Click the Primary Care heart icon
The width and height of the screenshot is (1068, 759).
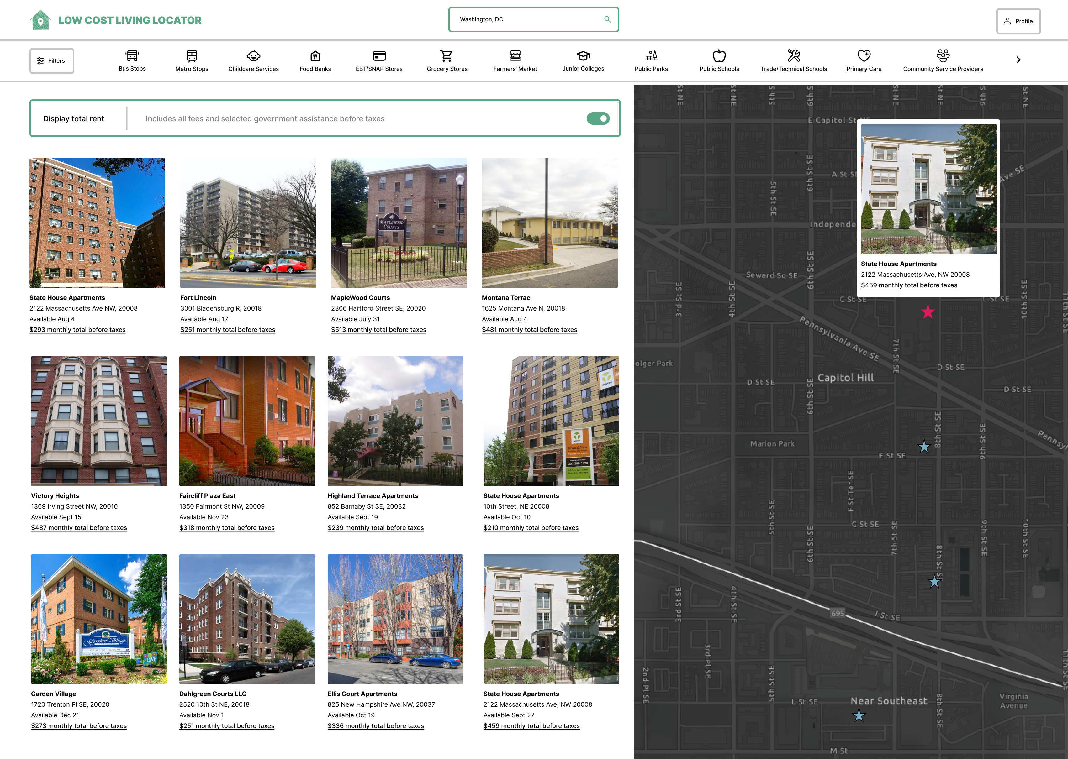(864, 55)
